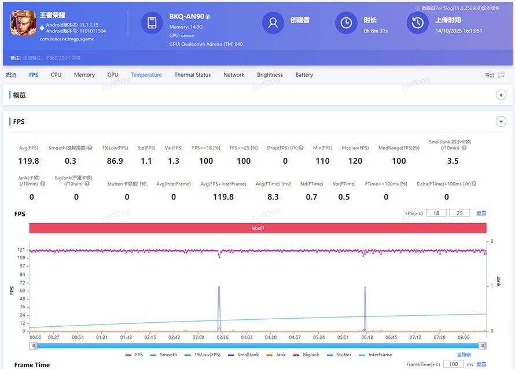Click the label1 red bar above chart

pos(257,228)
